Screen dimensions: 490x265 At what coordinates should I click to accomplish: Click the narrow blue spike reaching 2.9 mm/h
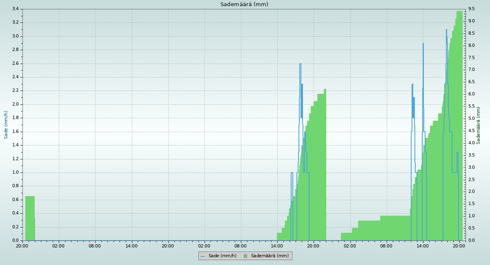coord(423,44)
